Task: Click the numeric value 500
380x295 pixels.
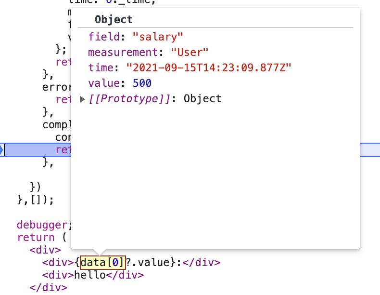Action: point(142,83)
